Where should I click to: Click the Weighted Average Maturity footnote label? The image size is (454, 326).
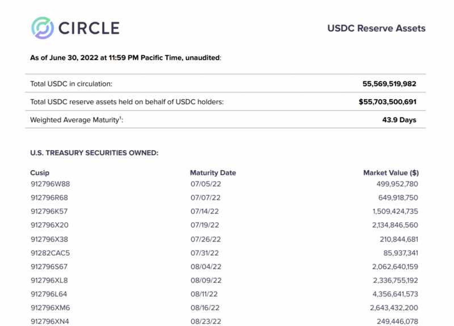(x=77, y=120)
